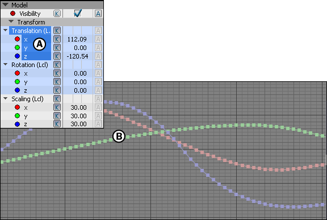Click the A animate button for Visibility
The width and height of the screenshot is (327, 220).
pyautogui.click(x=98, y=14)
